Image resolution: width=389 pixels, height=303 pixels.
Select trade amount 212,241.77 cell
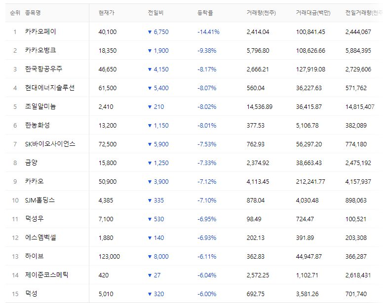311,182
